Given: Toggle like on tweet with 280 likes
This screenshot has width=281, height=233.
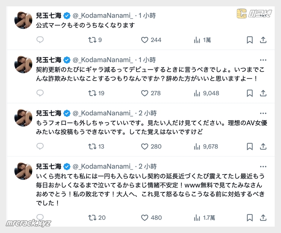Looking at the screenshot, I should tap(145, 146).
